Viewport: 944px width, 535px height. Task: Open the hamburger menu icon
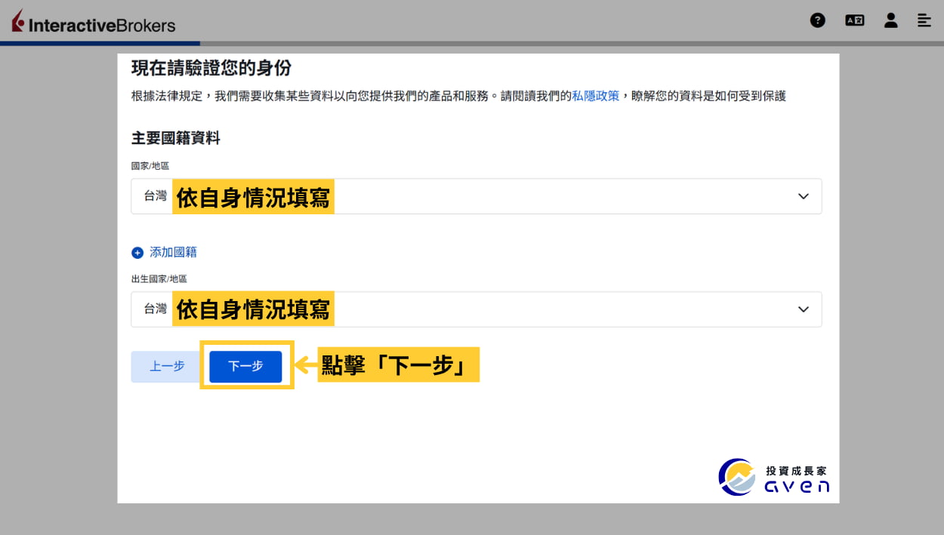point(924,20)
